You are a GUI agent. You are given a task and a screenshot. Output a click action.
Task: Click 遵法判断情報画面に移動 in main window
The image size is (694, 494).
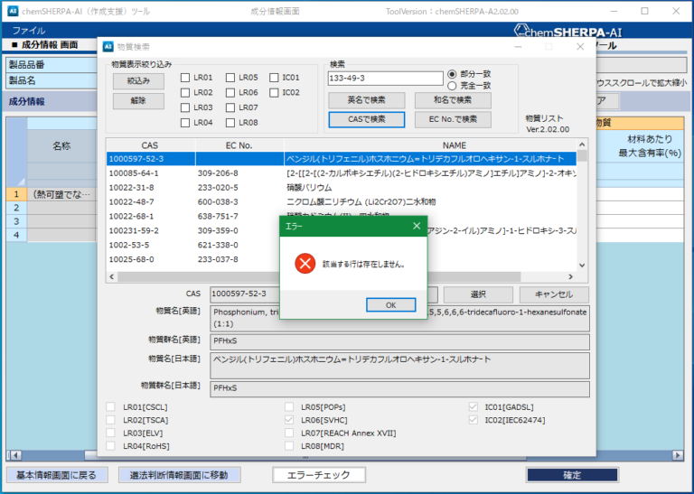(x=179, y=475)
